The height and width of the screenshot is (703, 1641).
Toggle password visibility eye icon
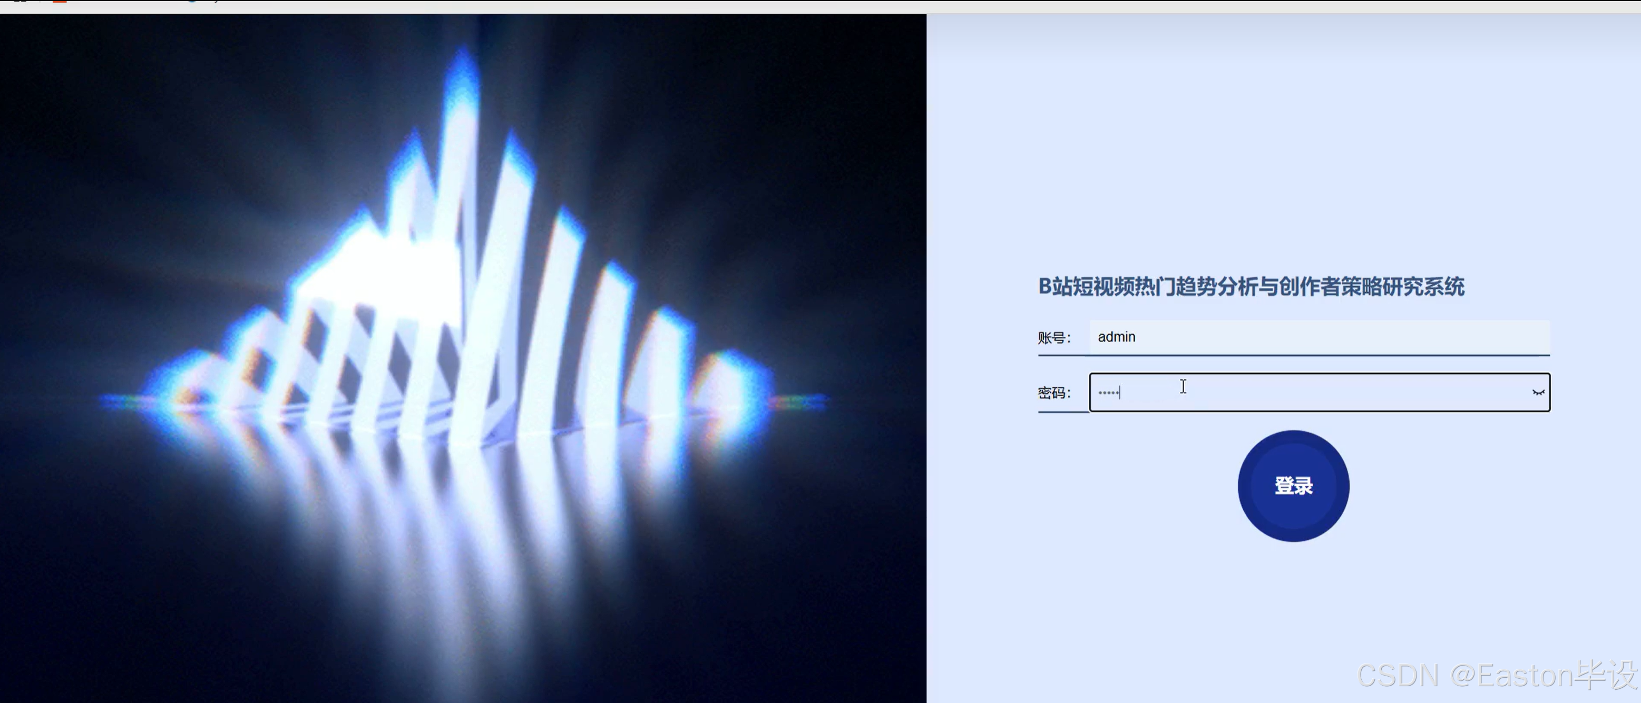pos(1538,392)
